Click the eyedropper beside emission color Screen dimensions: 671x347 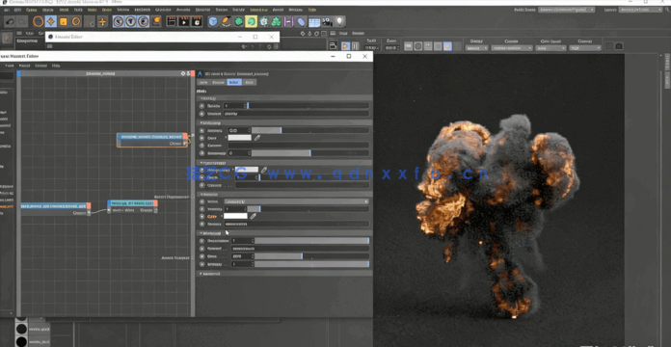[254, 216]
